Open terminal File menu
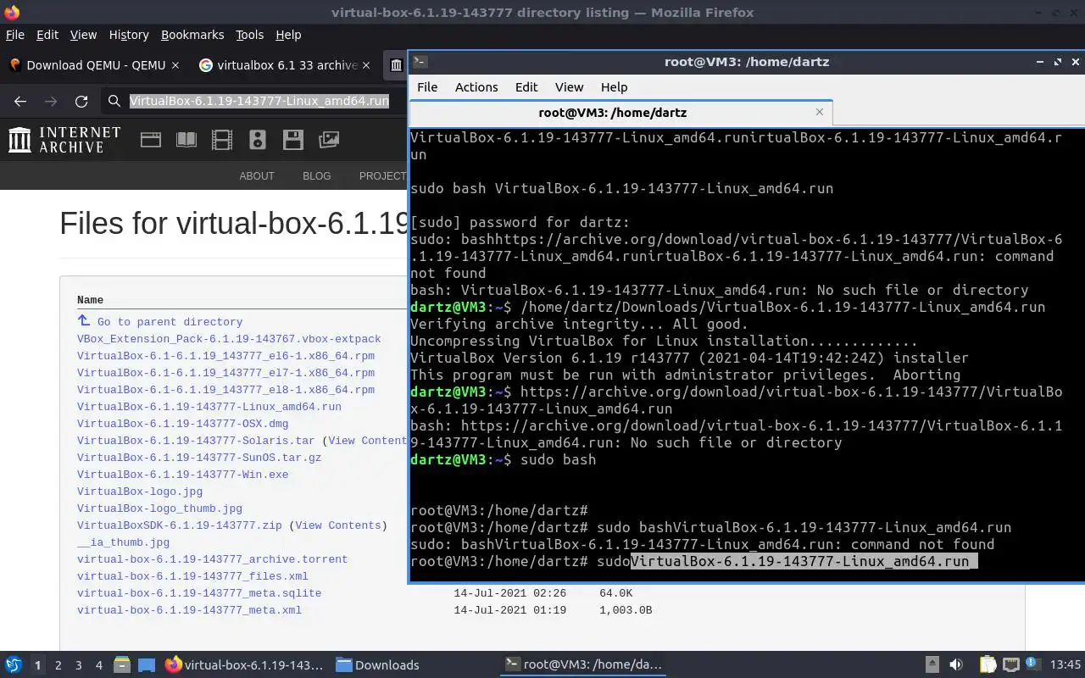 pos(427,87)
